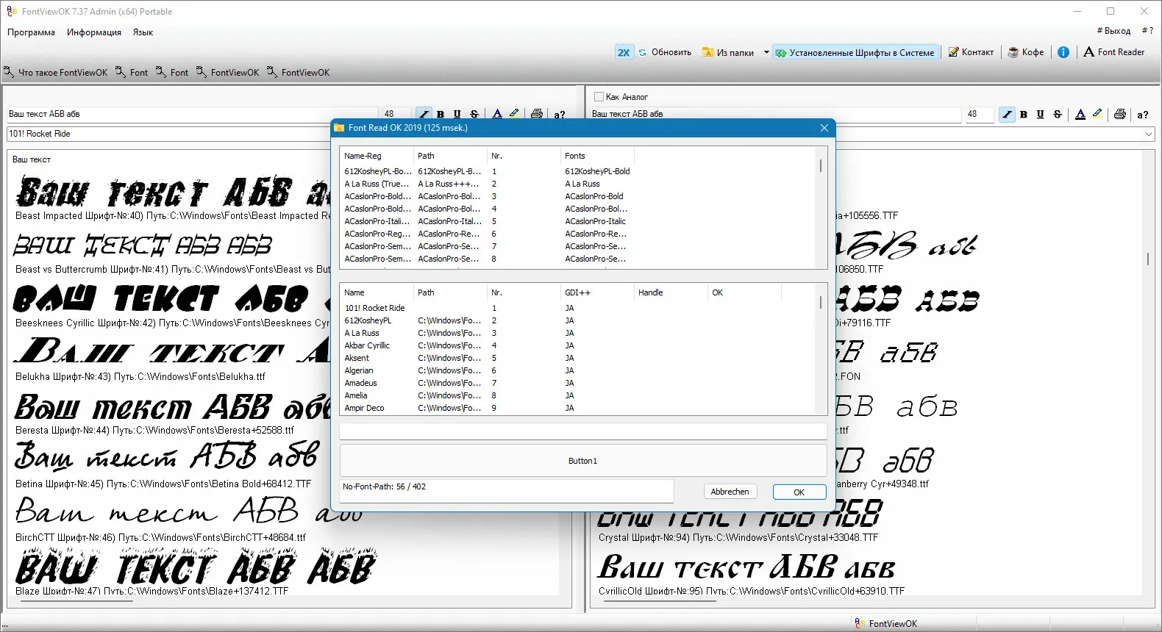The height and width of the screenshot is (632, 1162).
Task: Toggle underline in the left font pane
Action: (457, 115)
